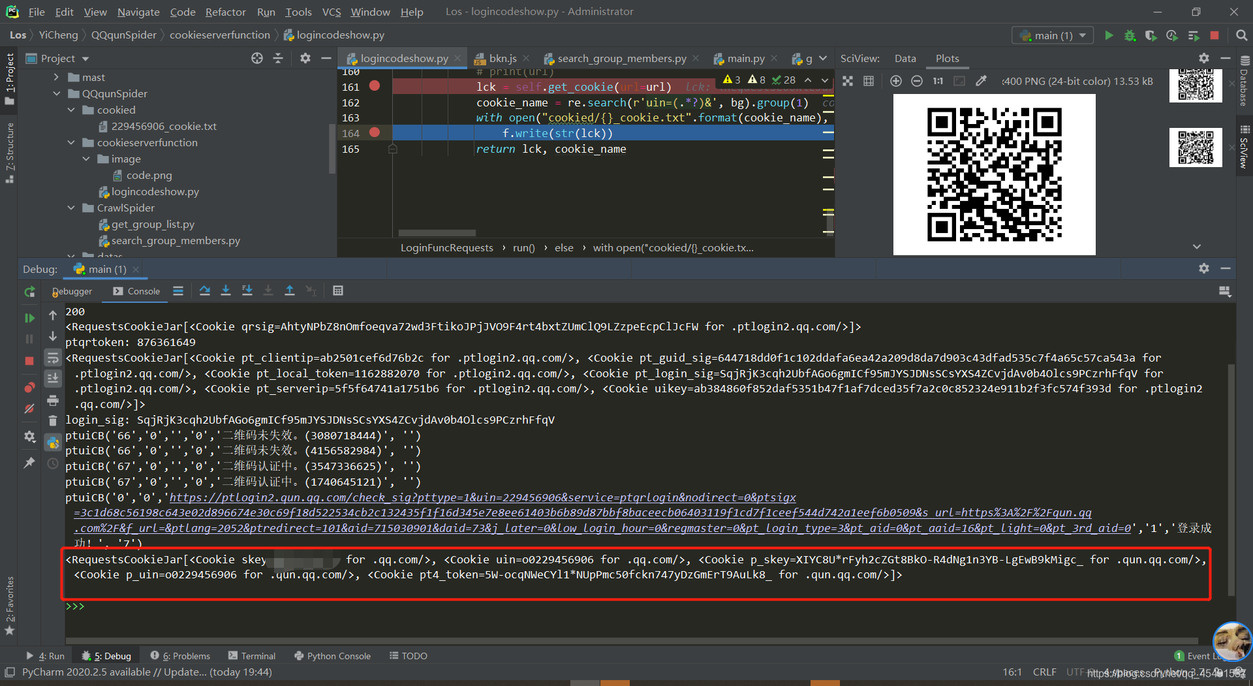Rerun the debug session with green arrow
This screenshot has width=1253, height=686.
point(29,292)
